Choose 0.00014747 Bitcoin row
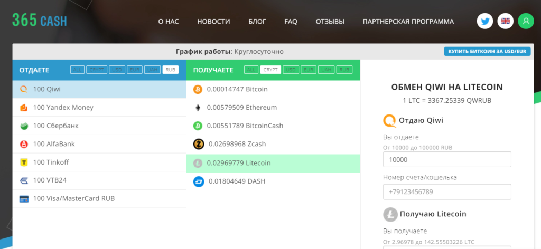Screen dimensions: 541x249 273,89
